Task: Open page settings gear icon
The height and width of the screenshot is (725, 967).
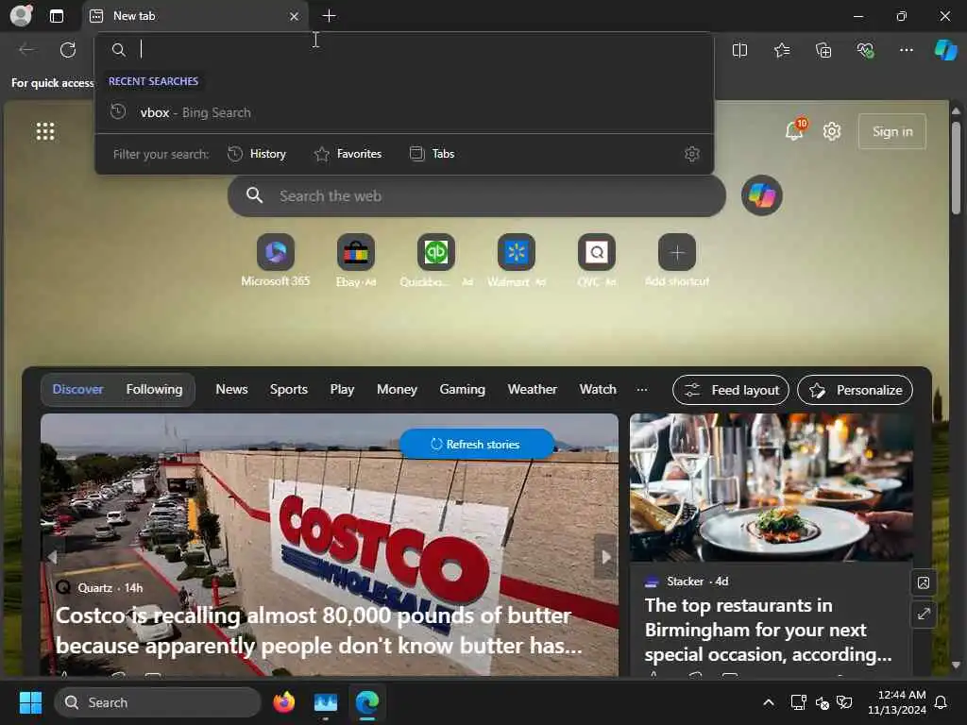Action: [x=832, y=131]
